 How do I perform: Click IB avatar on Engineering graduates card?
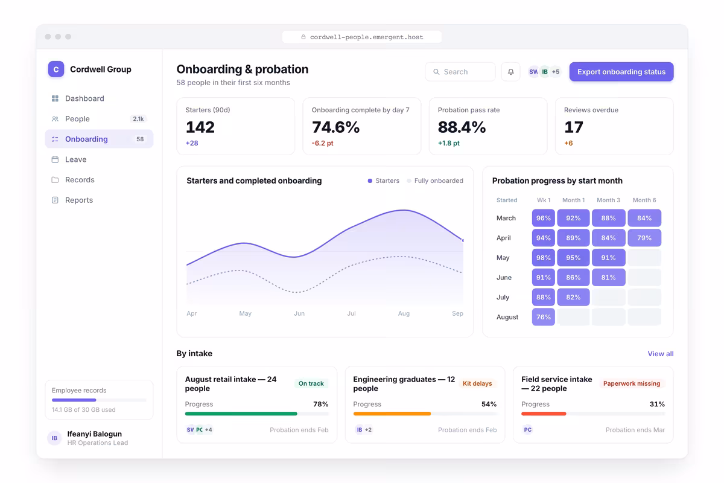[x=360, y=430]
